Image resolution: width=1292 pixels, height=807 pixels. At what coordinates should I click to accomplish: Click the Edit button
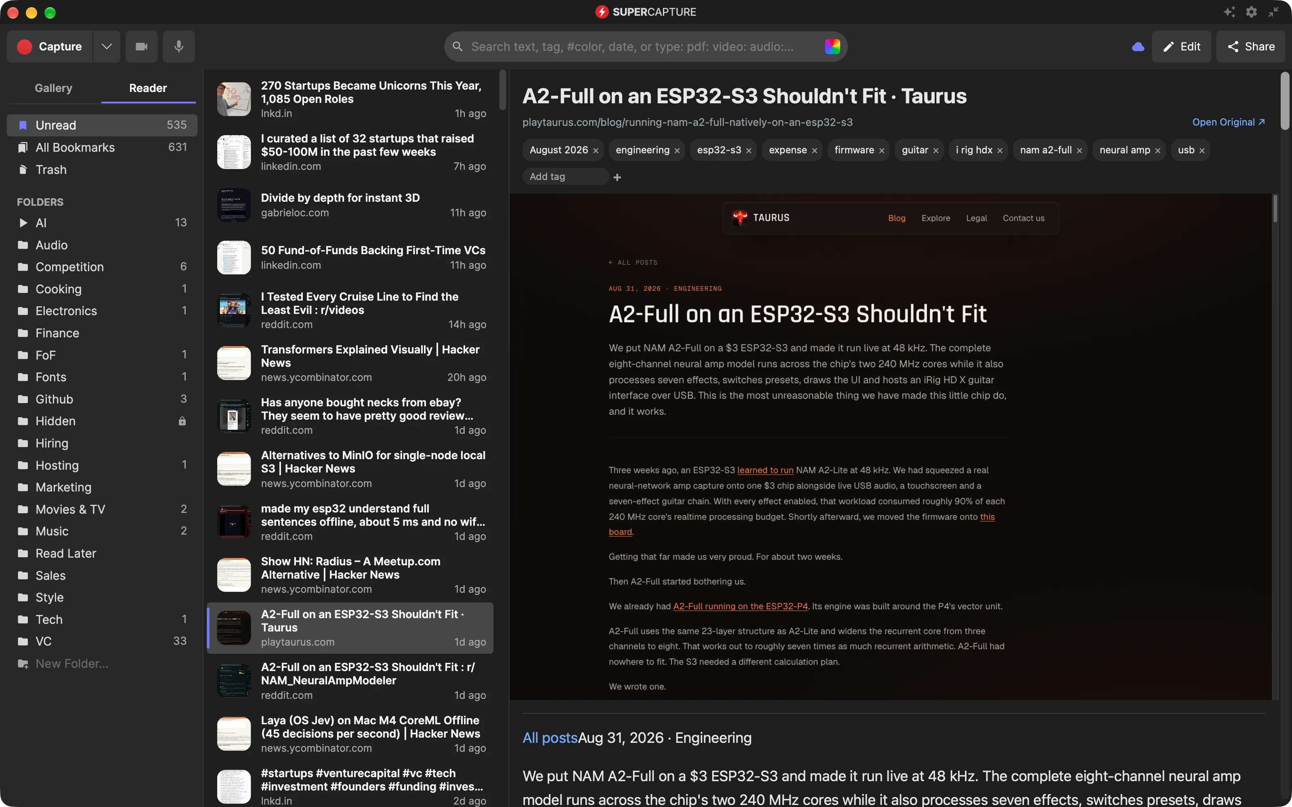(1181, 46)
